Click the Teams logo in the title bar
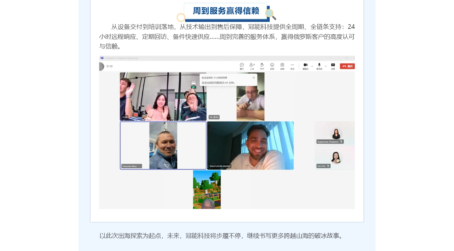Image resolution: width=454 pixels, height=251 pixels. point(102,58)
